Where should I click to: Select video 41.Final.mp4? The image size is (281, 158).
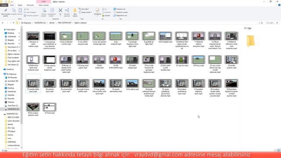pyautogui.click(x=50, y=108)
